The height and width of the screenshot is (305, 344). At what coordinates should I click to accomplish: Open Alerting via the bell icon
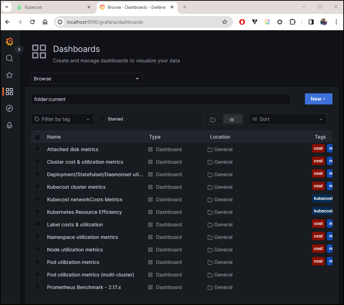coord(9,125)
